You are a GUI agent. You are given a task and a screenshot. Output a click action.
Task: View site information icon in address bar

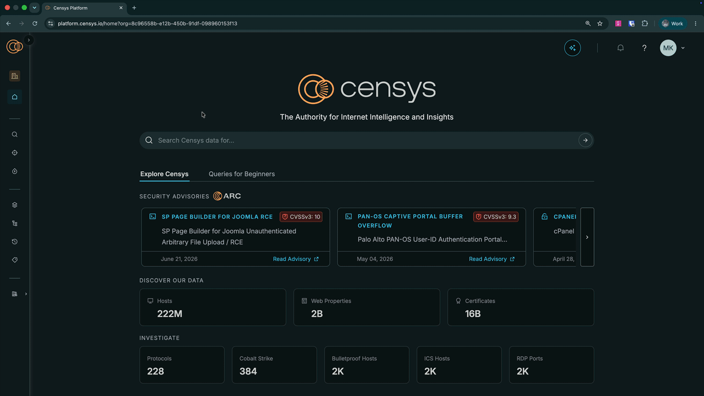click(x=50, y=23)
